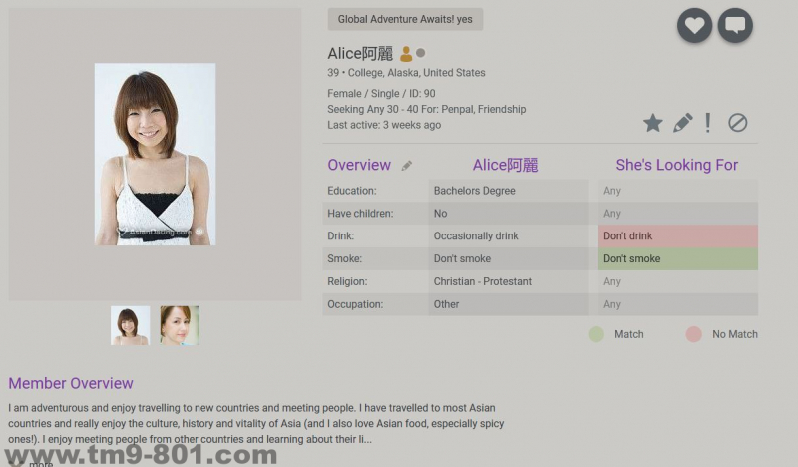798x467 pixels.
Task: Expand the member overview with 'more'
Action: pyautogui.click(x=40, y=463)
